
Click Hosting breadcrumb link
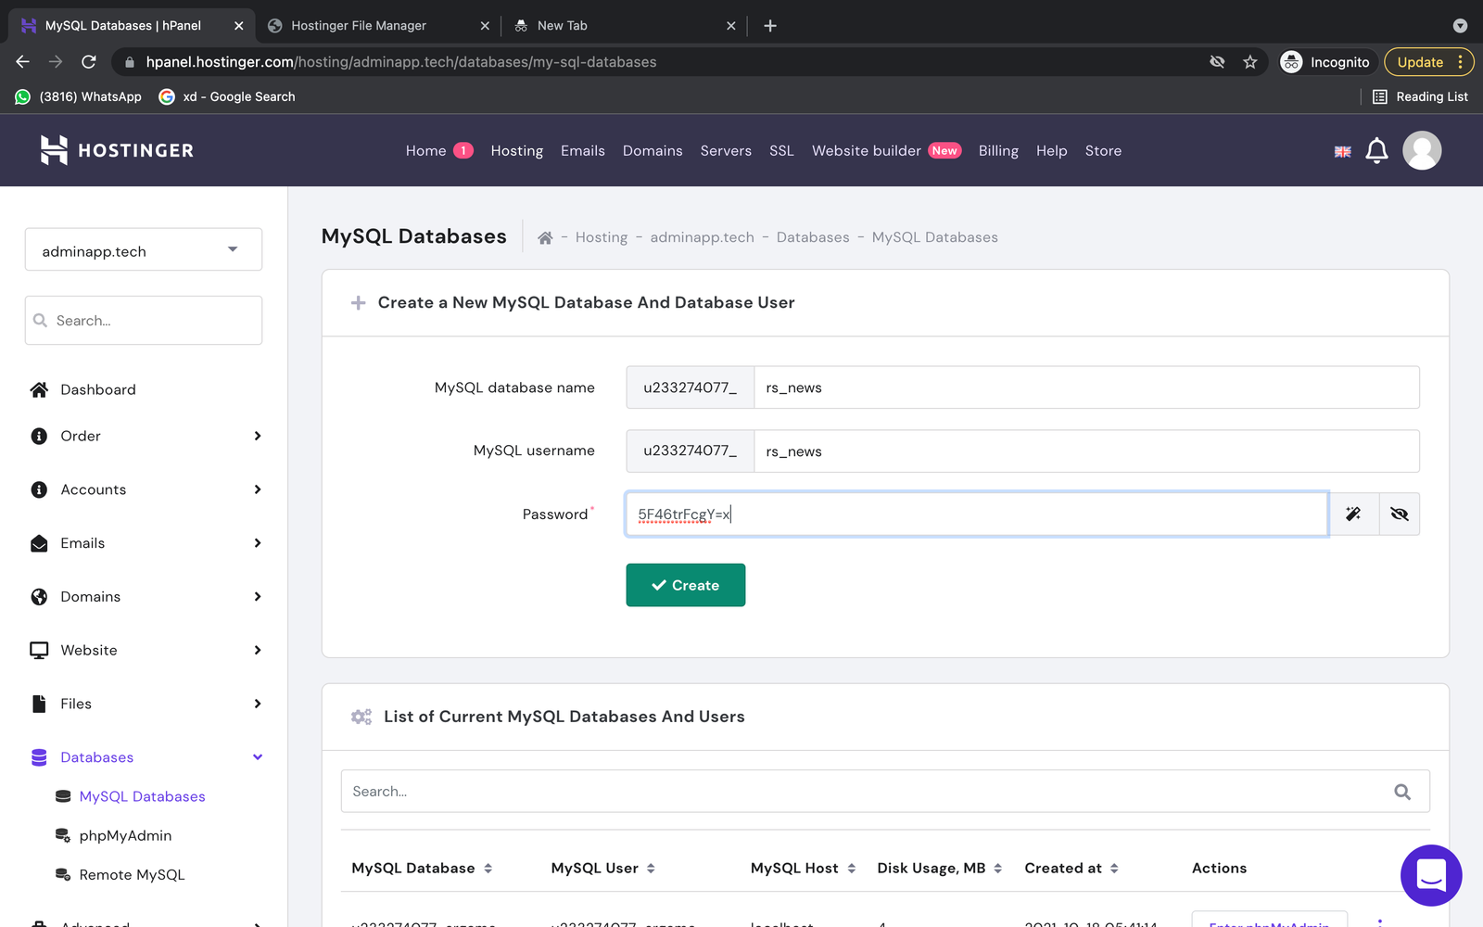(x=602, y=237)
